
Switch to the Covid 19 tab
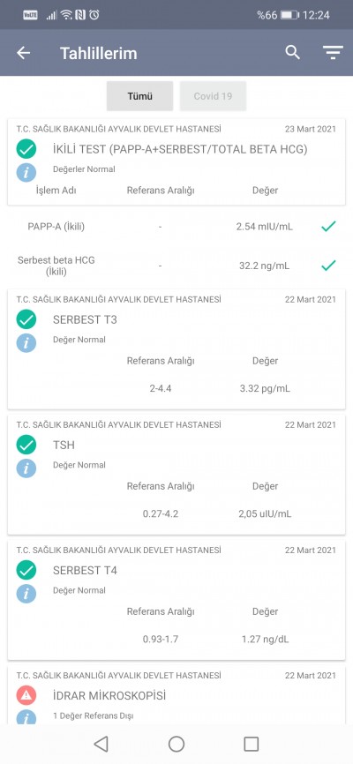click(213, 96)
